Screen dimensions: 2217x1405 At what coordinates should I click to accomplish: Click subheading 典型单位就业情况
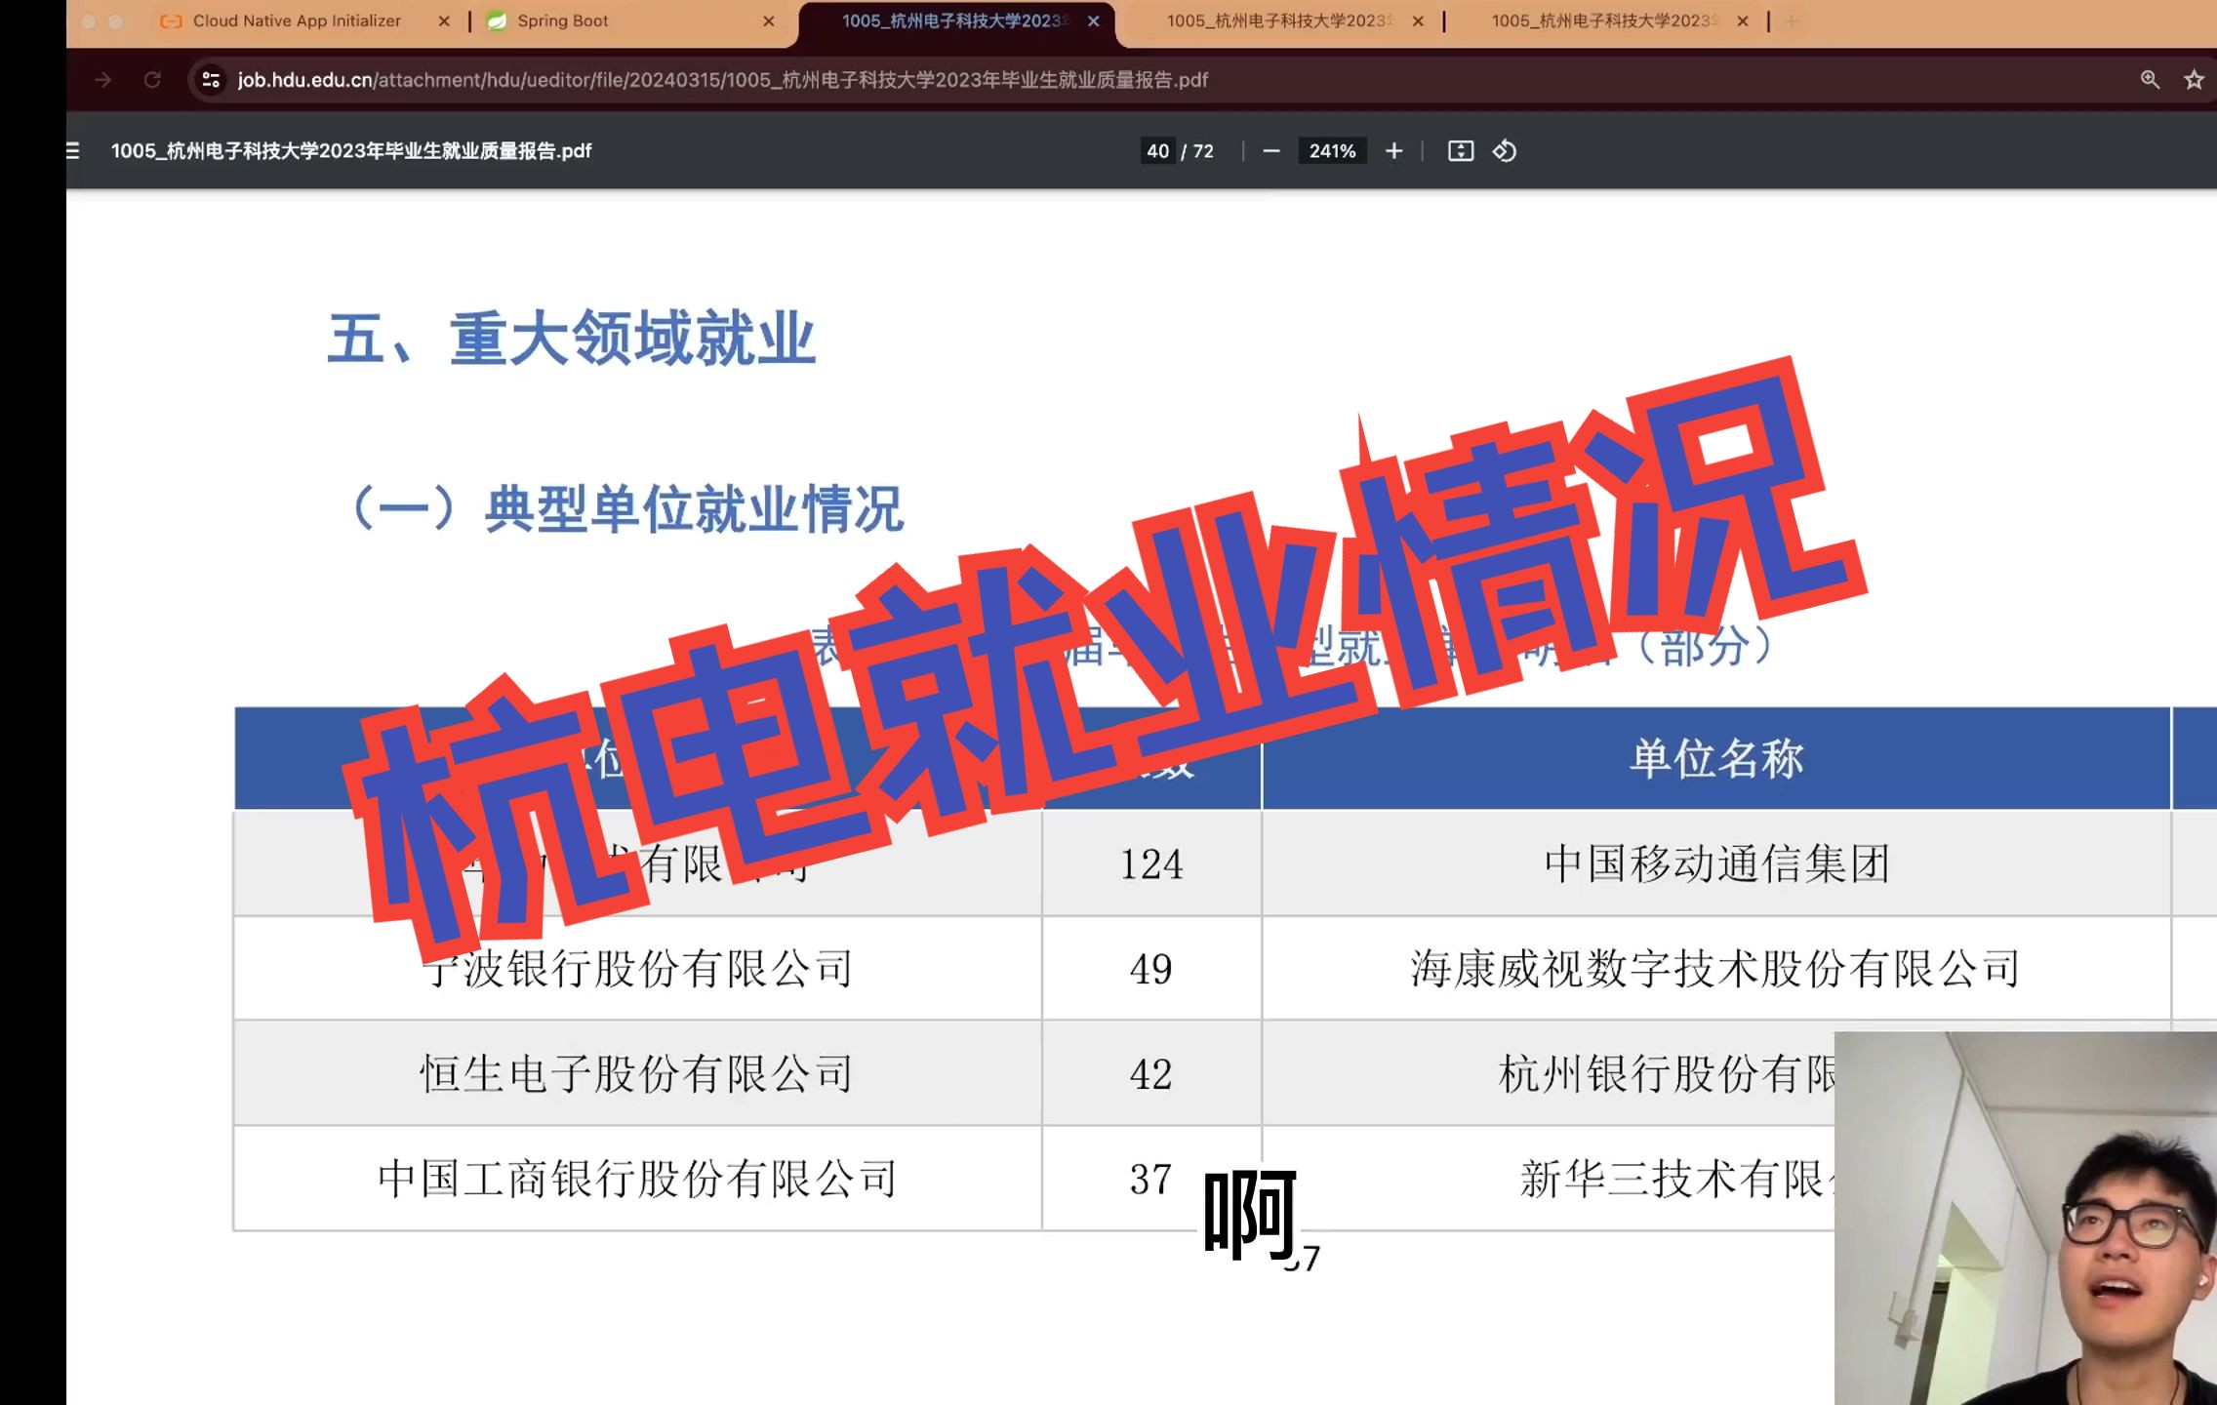(x=694, y=508)
